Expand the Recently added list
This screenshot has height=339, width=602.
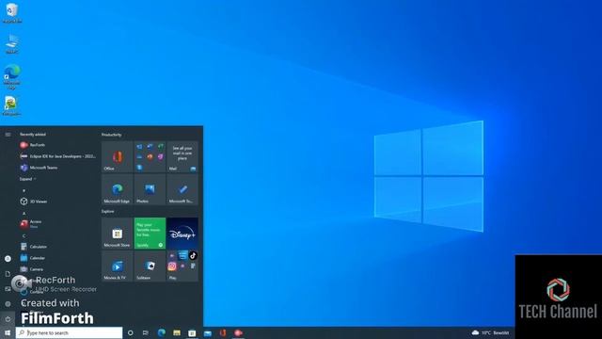click(27, 179)
